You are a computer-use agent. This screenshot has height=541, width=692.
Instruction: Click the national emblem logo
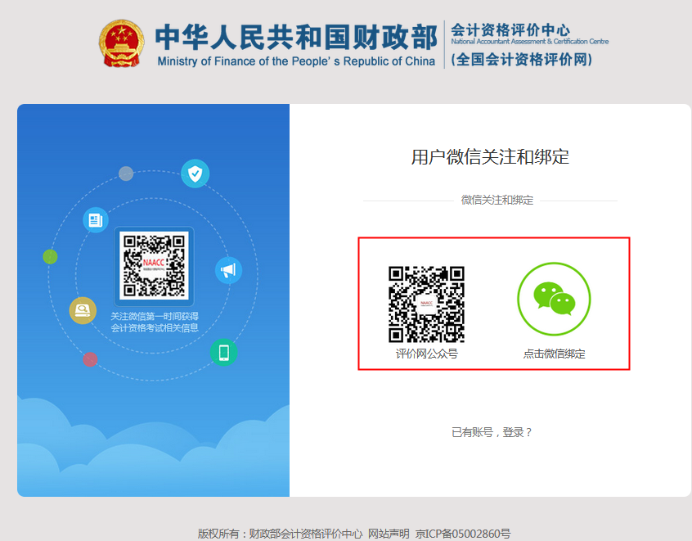(121, 43)
